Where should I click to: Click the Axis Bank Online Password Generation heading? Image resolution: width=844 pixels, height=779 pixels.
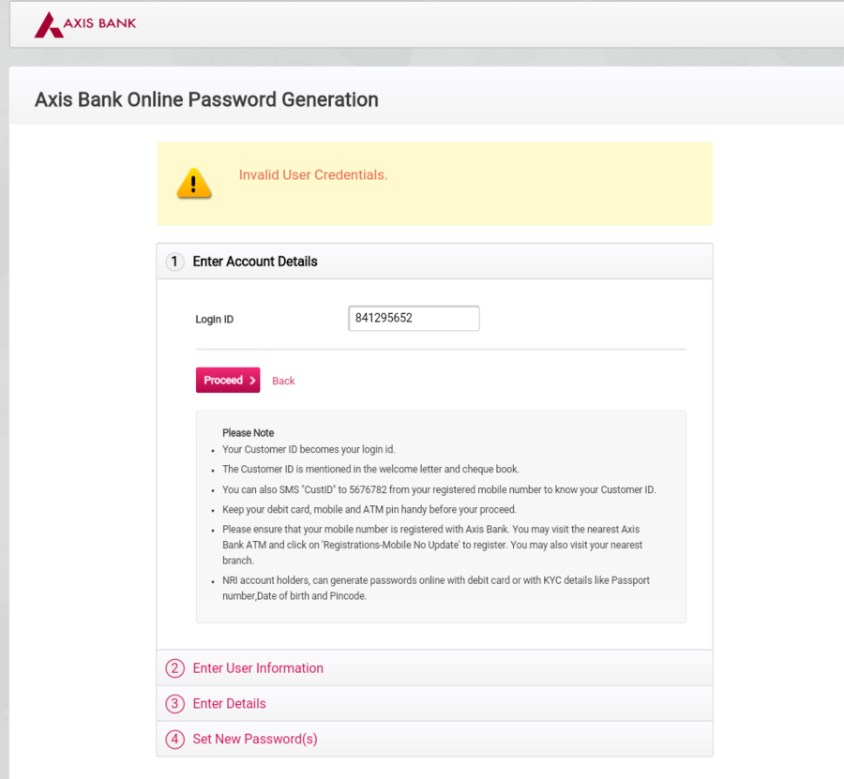(206, 99)
